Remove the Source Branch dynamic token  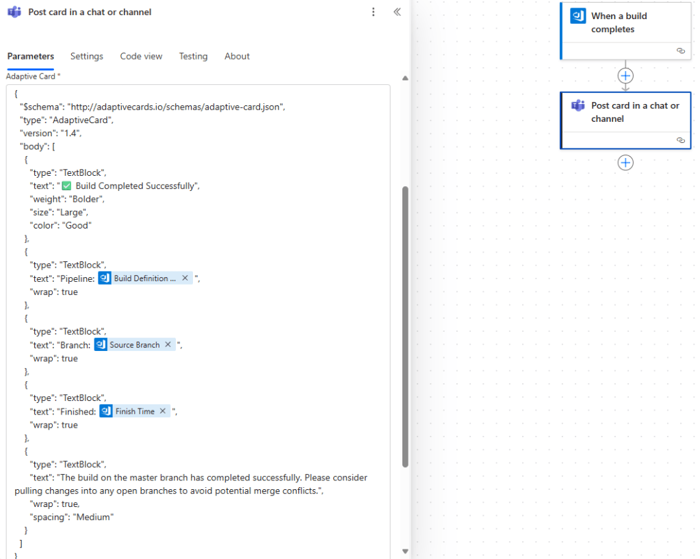168,345
